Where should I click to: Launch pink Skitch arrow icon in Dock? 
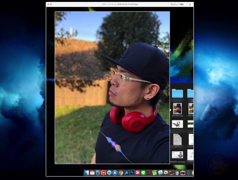coord(138,172)
